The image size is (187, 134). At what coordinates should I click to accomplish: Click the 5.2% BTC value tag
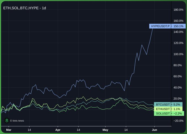pyautogui.click(x=177, y=104)
